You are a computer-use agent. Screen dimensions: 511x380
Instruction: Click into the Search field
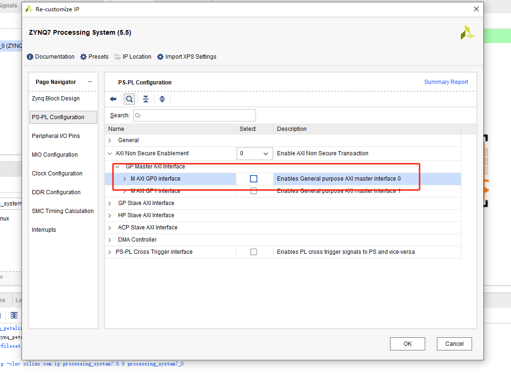coord(195,115)
